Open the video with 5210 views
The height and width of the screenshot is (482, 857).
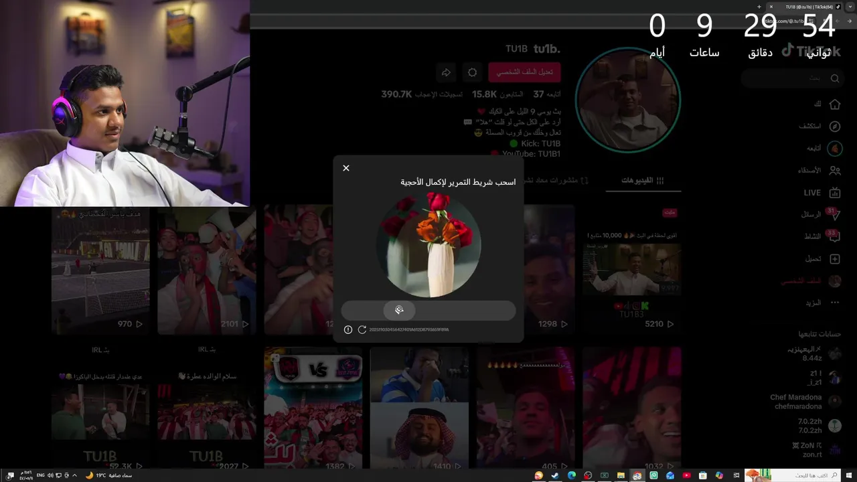(x=631, y=269)
